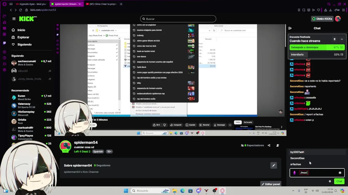Click the user icon beside share
The image size is (348, 195).
278,145
